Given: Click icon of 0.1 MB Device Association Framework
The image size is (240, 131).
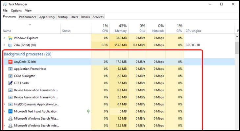Looking at the screenshot, I should click(x=10, y=90).
